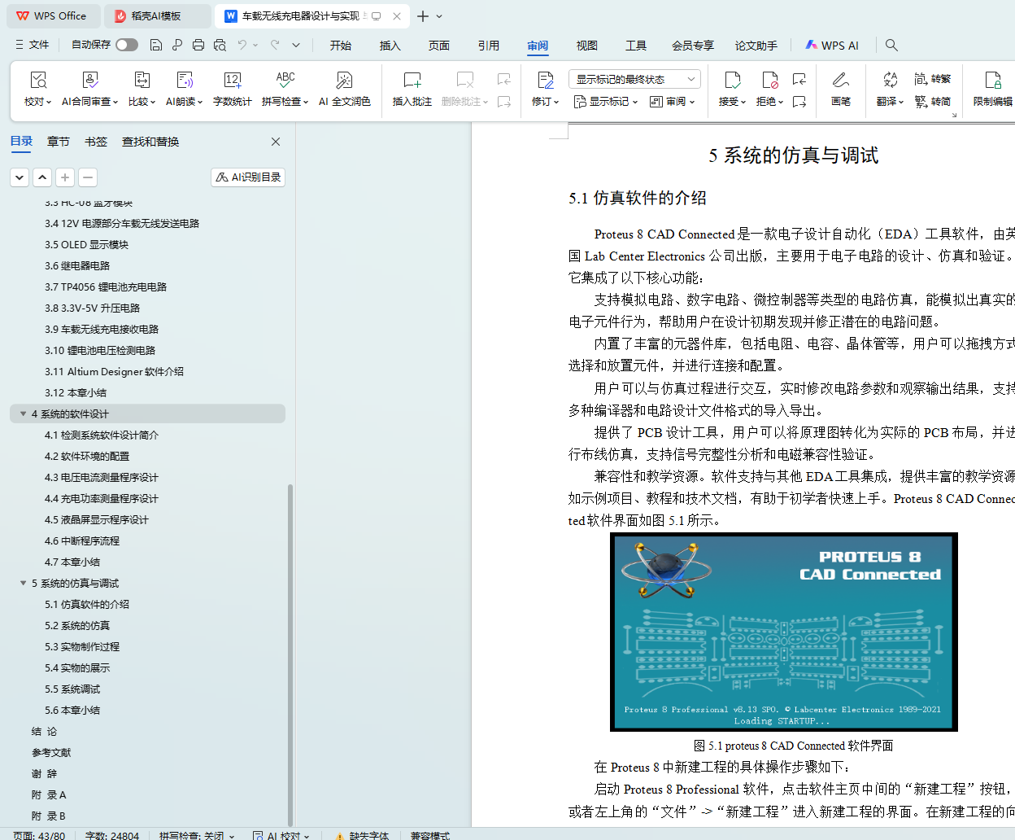Image resolution: width=1015 pixels, height=840 pixels.
Task: Click the 限制编辑 restrict editing icon
Action: click(x=992, y=81)
